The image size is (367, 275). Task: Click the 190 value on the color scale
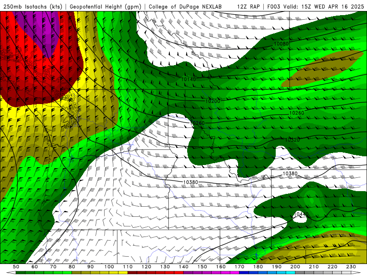tap(277, 267)
